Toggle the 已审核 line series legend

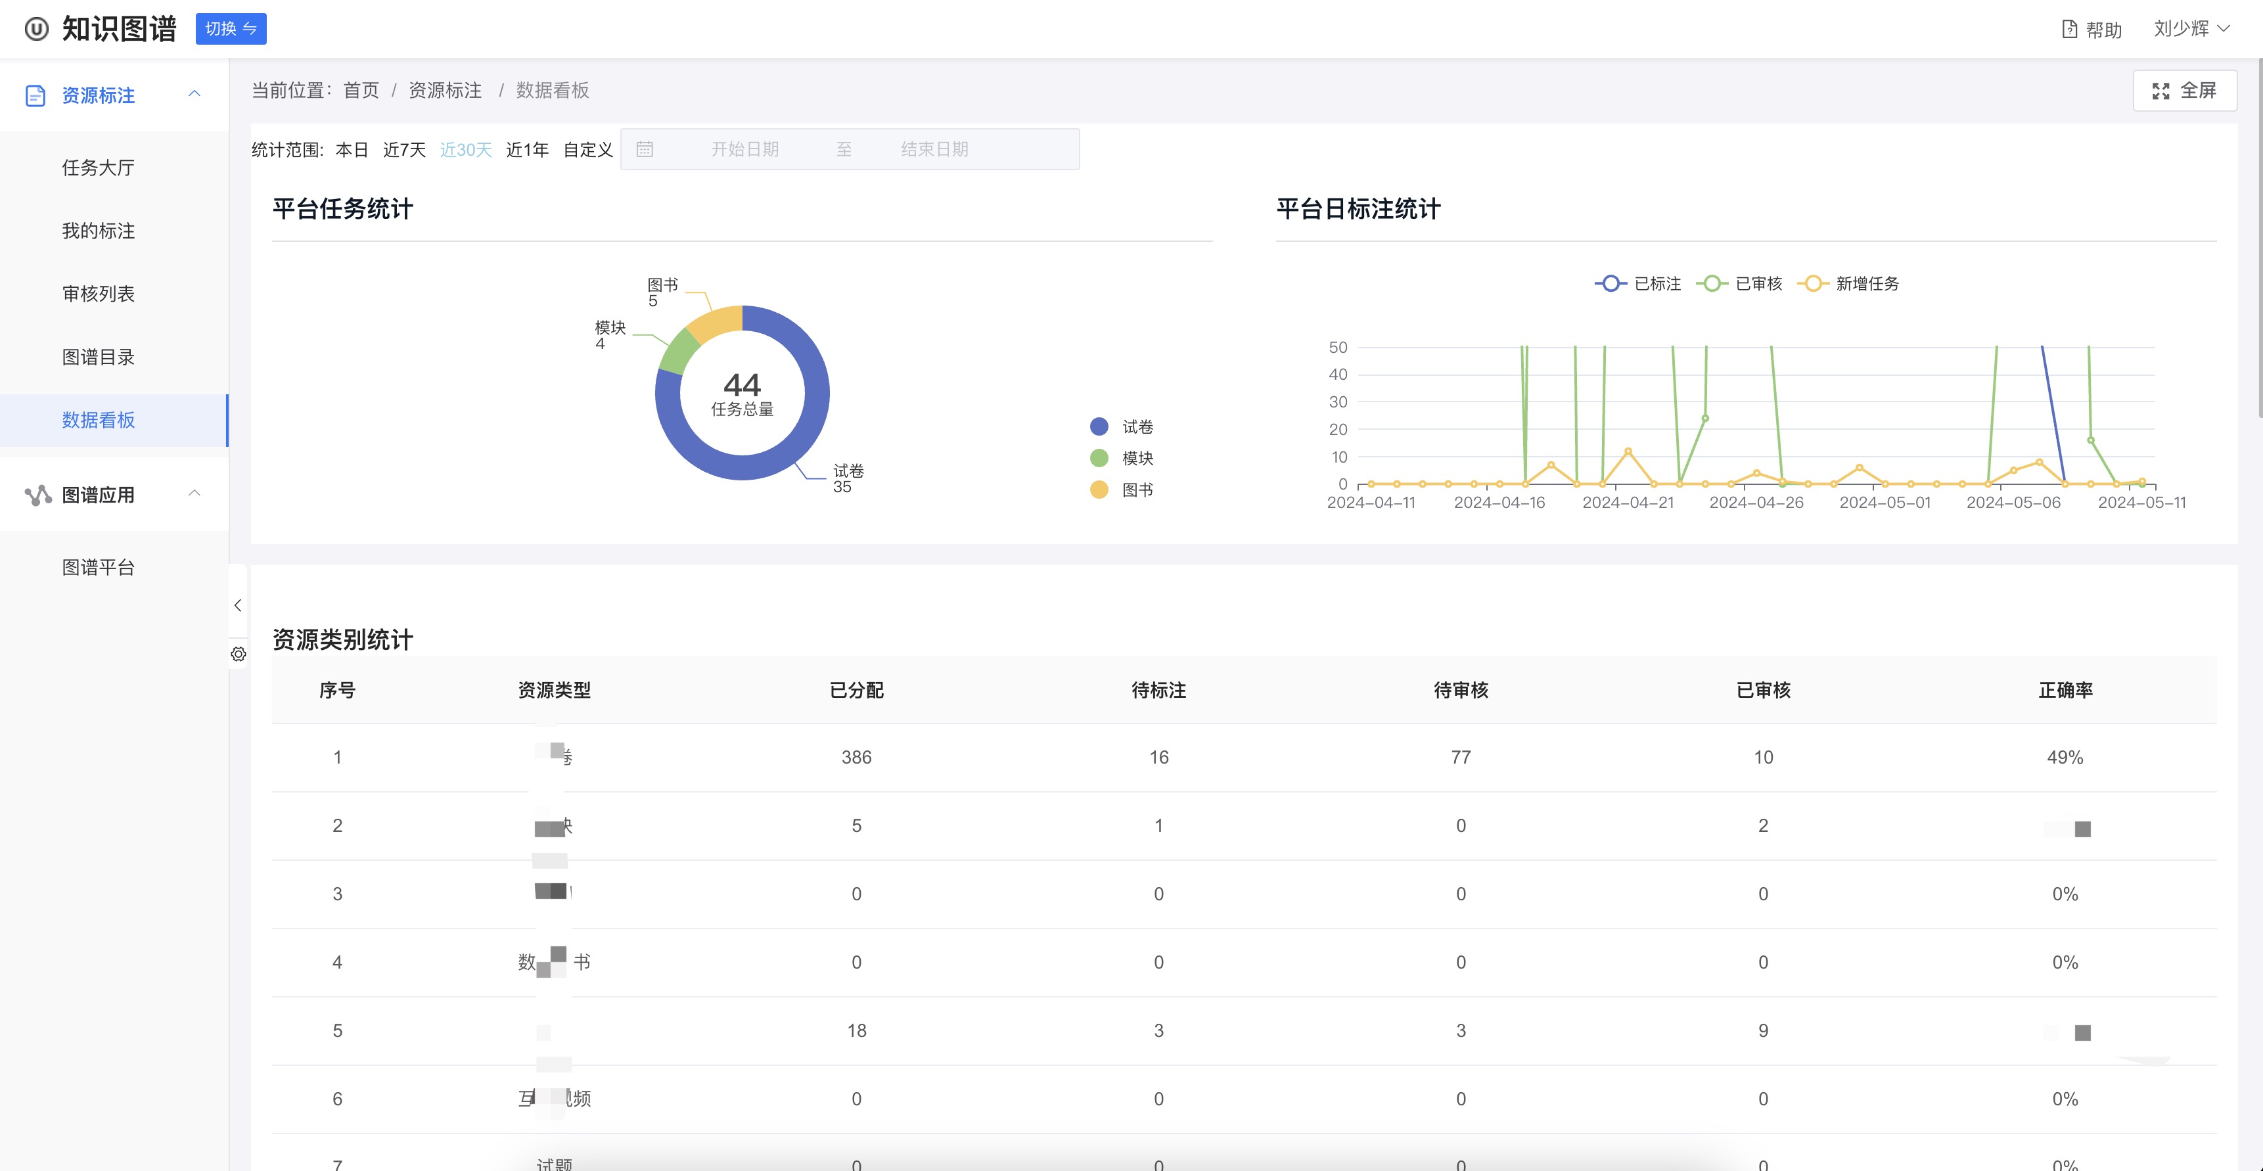pyautogui.click(x=1739, y=284)
